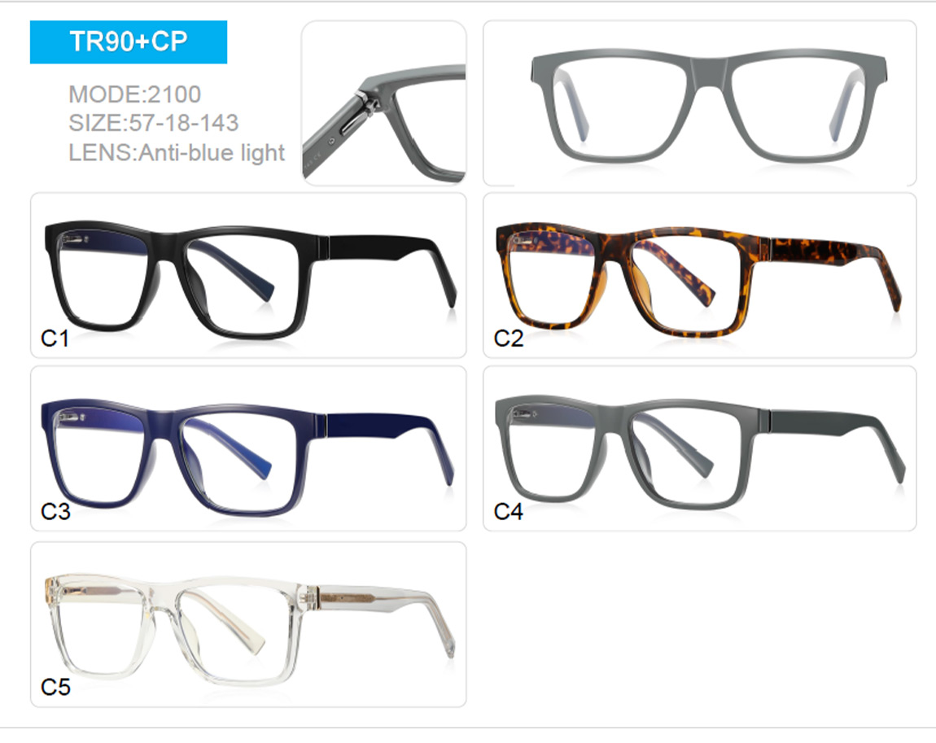Screen dimensions: 936x743
Task: Click the nose bridge of front-view gray glasses
Action: (709, 71)
